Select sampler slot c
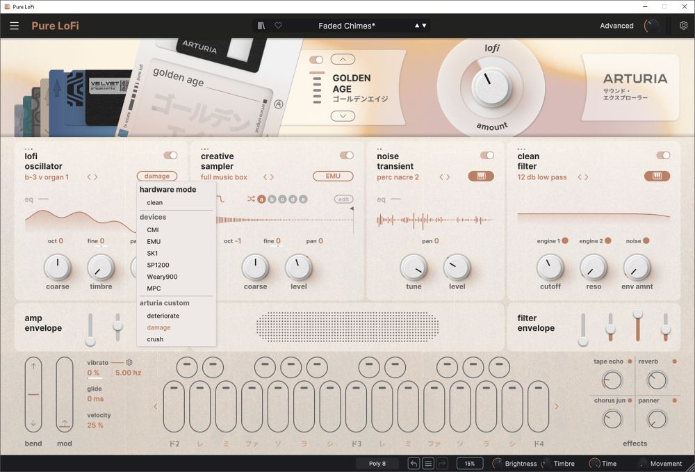695x472 pixels. click(x=282, y=200)
